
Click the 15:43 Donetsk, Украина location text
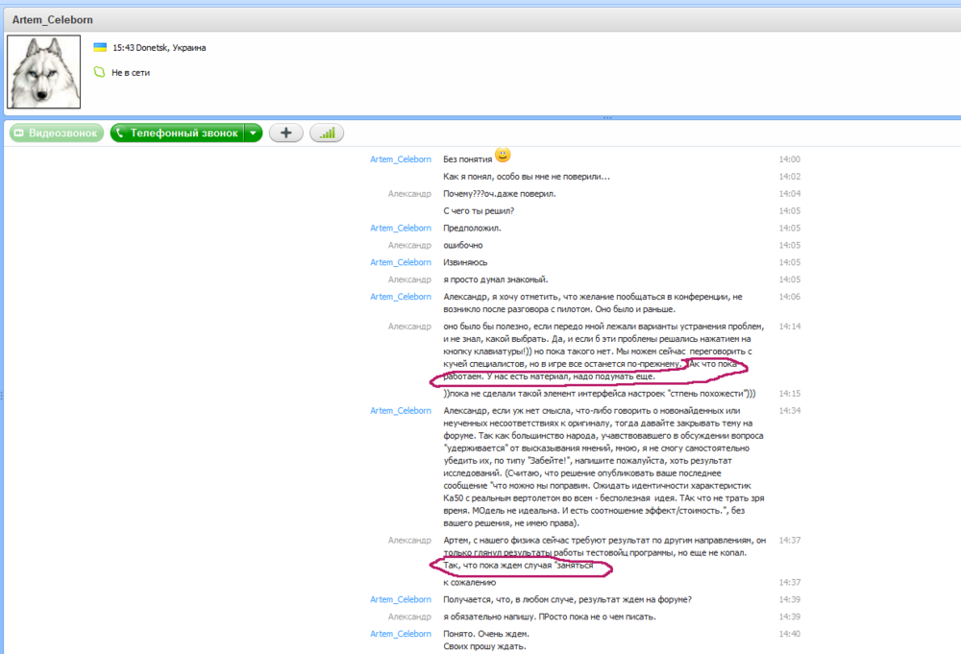160,48
